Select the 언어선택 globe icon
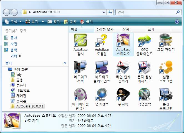184x133 pixels. 102,94
